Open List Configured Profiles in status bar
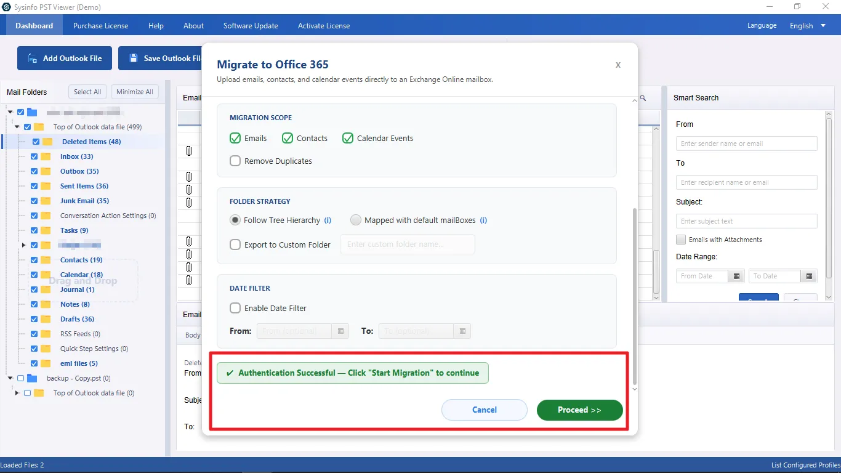 click(806, 465)
